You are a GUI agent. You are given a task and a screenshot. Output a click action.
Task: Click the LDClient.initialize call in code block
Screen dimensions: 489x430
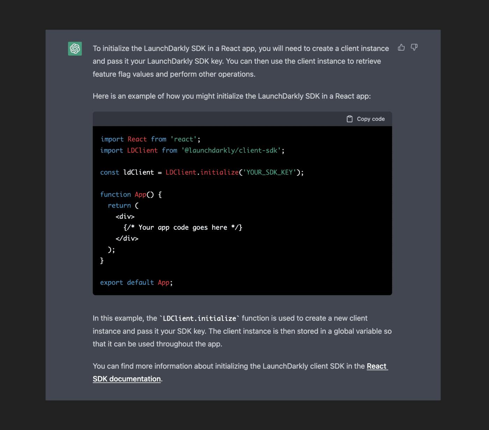coord(202,172)
